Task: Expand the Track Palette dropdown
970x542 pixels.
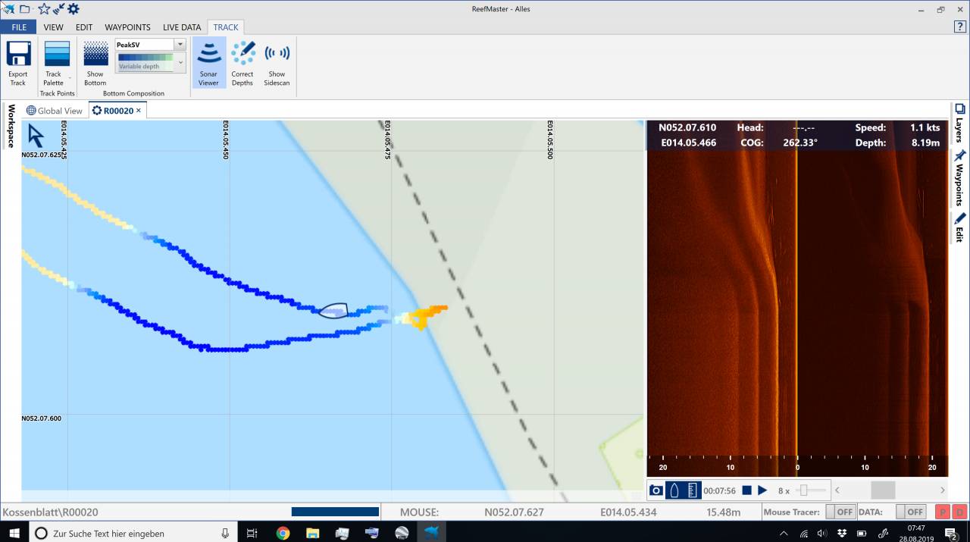Action: [70, 77]
